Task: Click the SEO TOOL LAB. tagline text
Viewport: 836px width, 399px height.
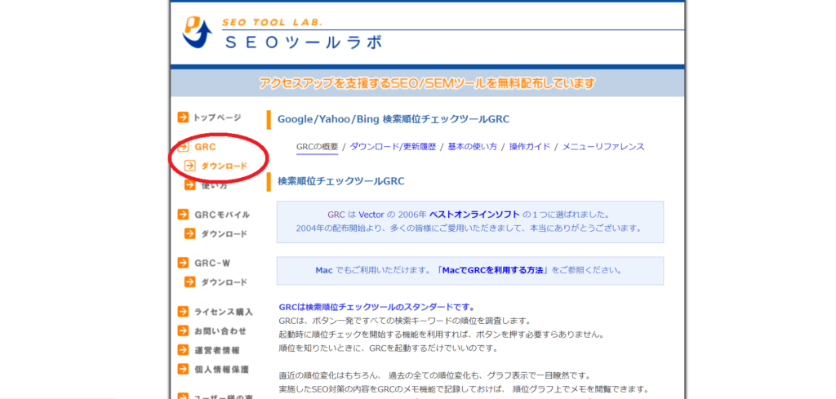Action: click(x=273, y=23)
